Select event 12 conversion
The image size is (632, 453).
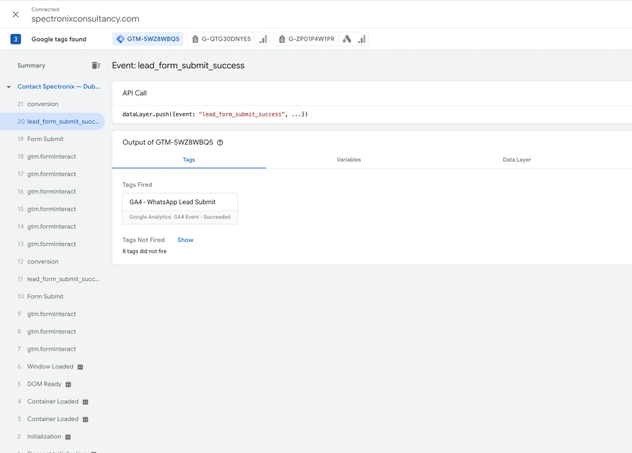53,262
